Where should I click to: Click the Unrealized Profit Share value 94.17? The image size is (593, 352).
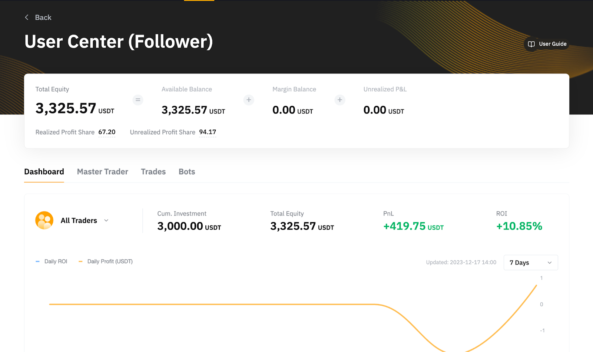tap(208, 132)
